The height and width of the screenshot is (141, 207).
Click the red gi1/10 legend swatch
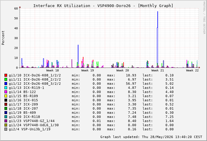pyautogui.click(x=6, y=75)
